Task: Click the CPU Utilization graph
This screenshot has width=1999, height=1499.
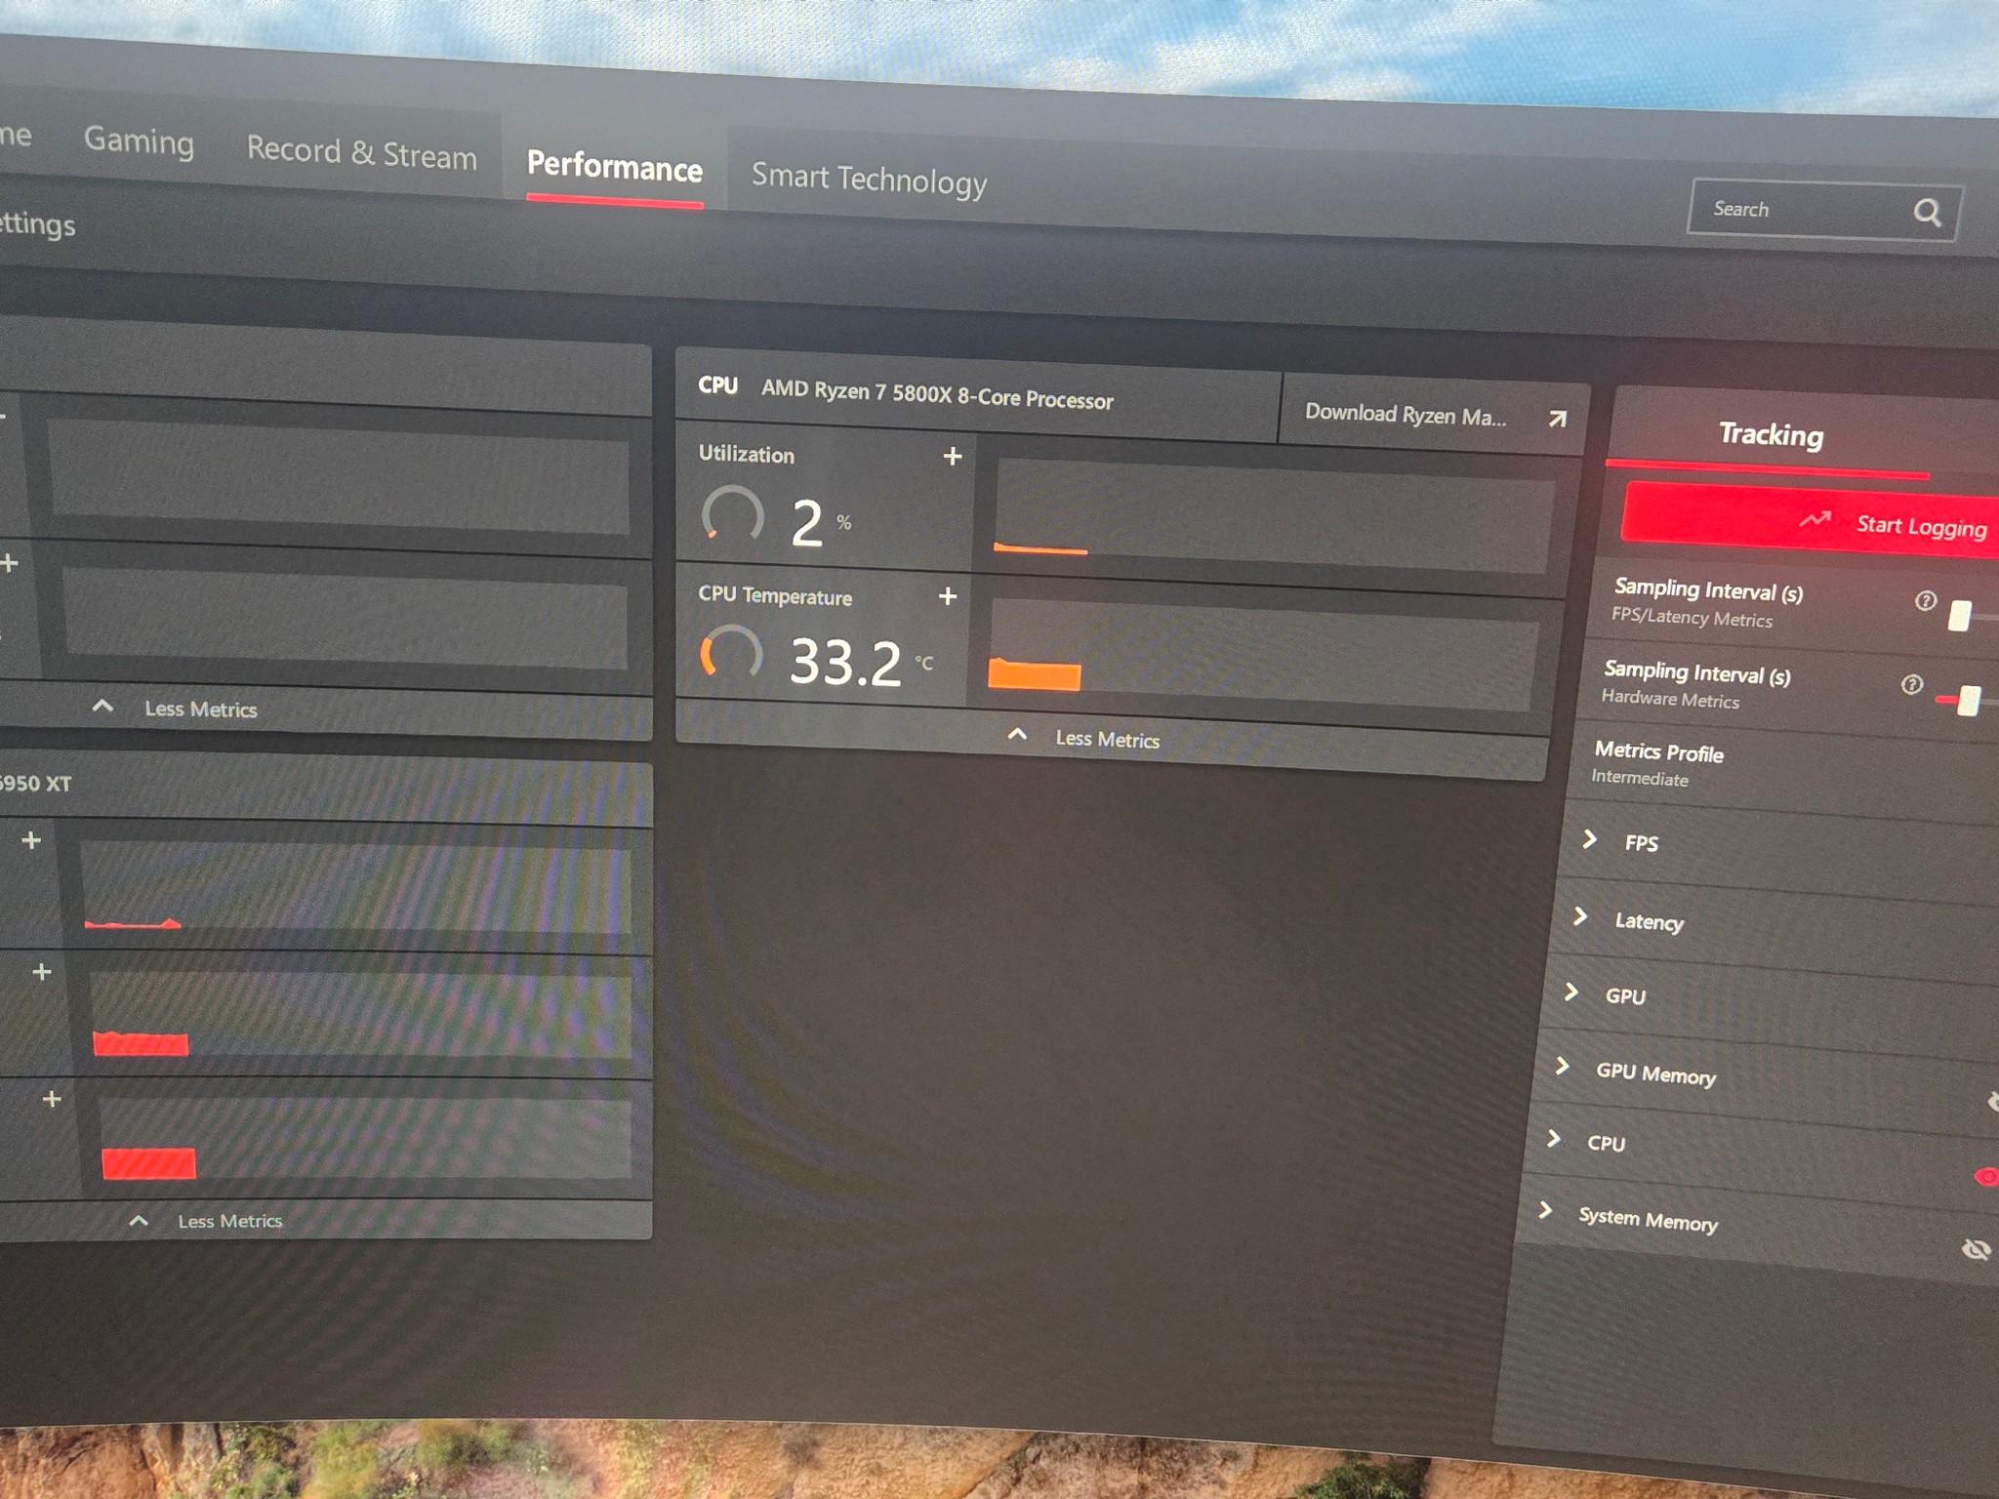Action: tap(1273, 516)
